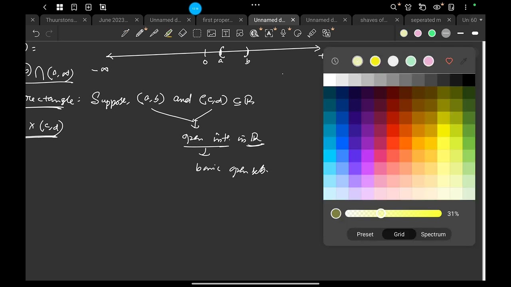Activate the eyedropper color picker

(x=463, y=61)
